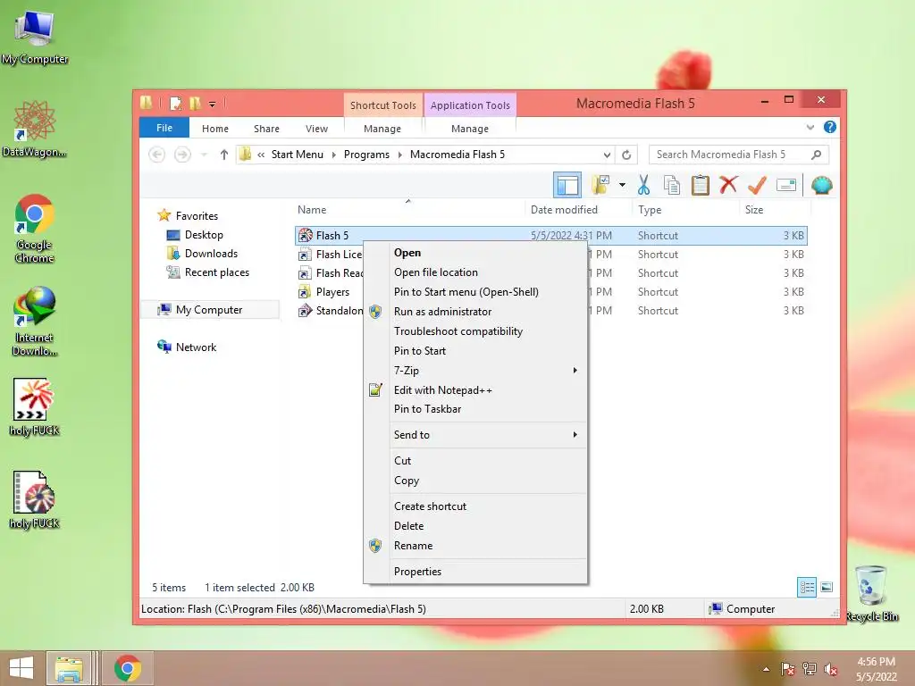Choose Open file location

tap(475, 272)
